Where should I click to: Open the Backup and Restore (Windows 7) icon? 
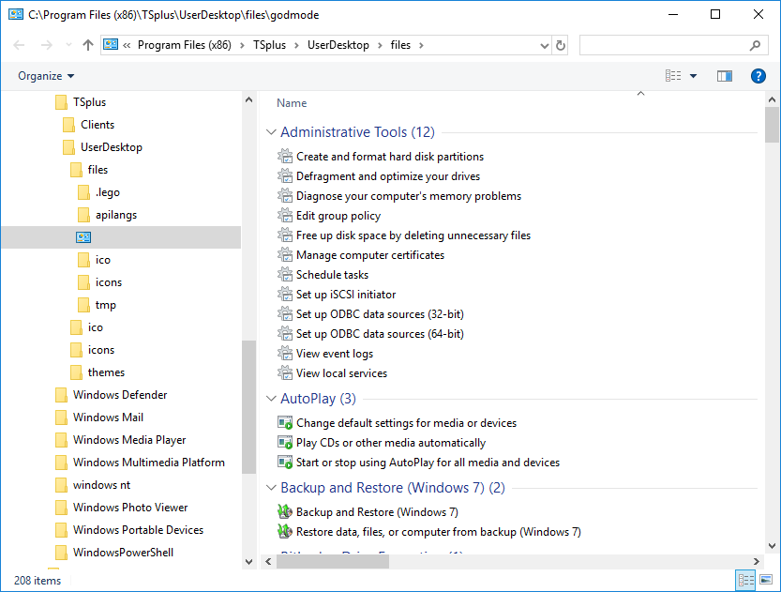coord(286,512)
